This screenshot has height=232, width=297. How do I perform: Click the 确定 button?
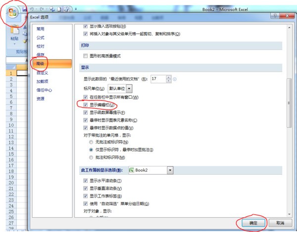coord(253,223)
